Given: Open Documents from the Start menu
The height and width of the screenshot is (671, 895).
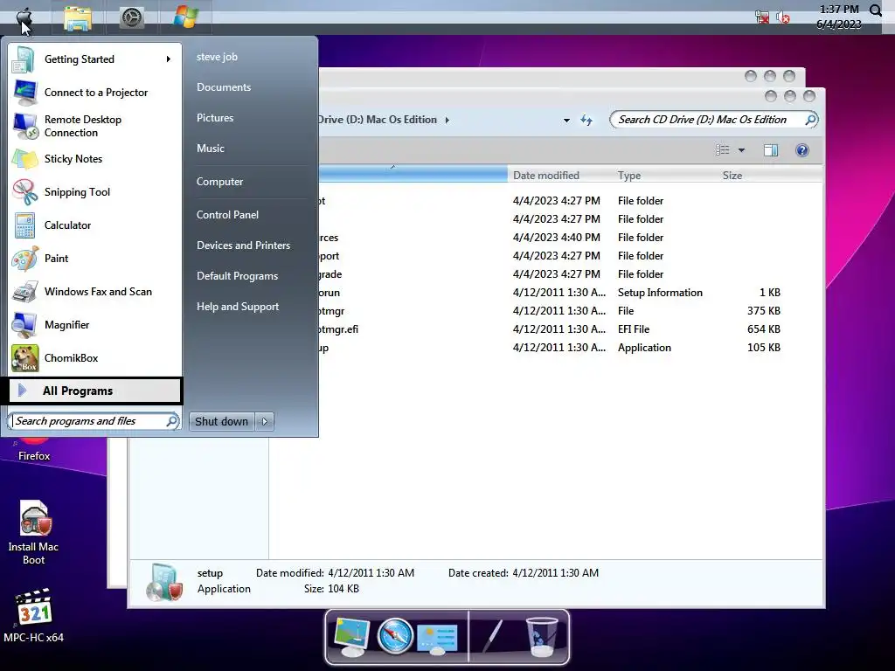Looking at the screenshot, I should click(x=224, y=87).
